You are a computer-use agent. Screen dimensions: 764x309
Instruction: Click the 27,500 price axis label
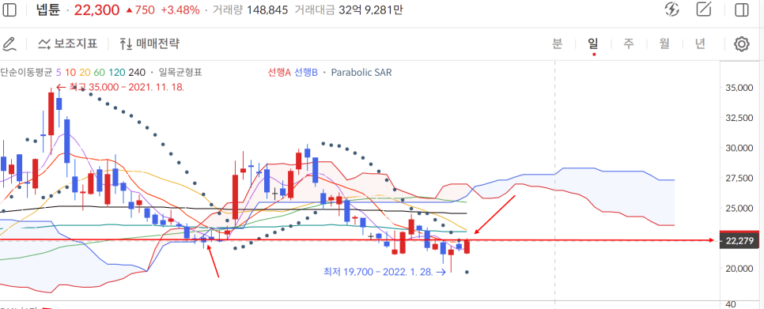(739, 179)
